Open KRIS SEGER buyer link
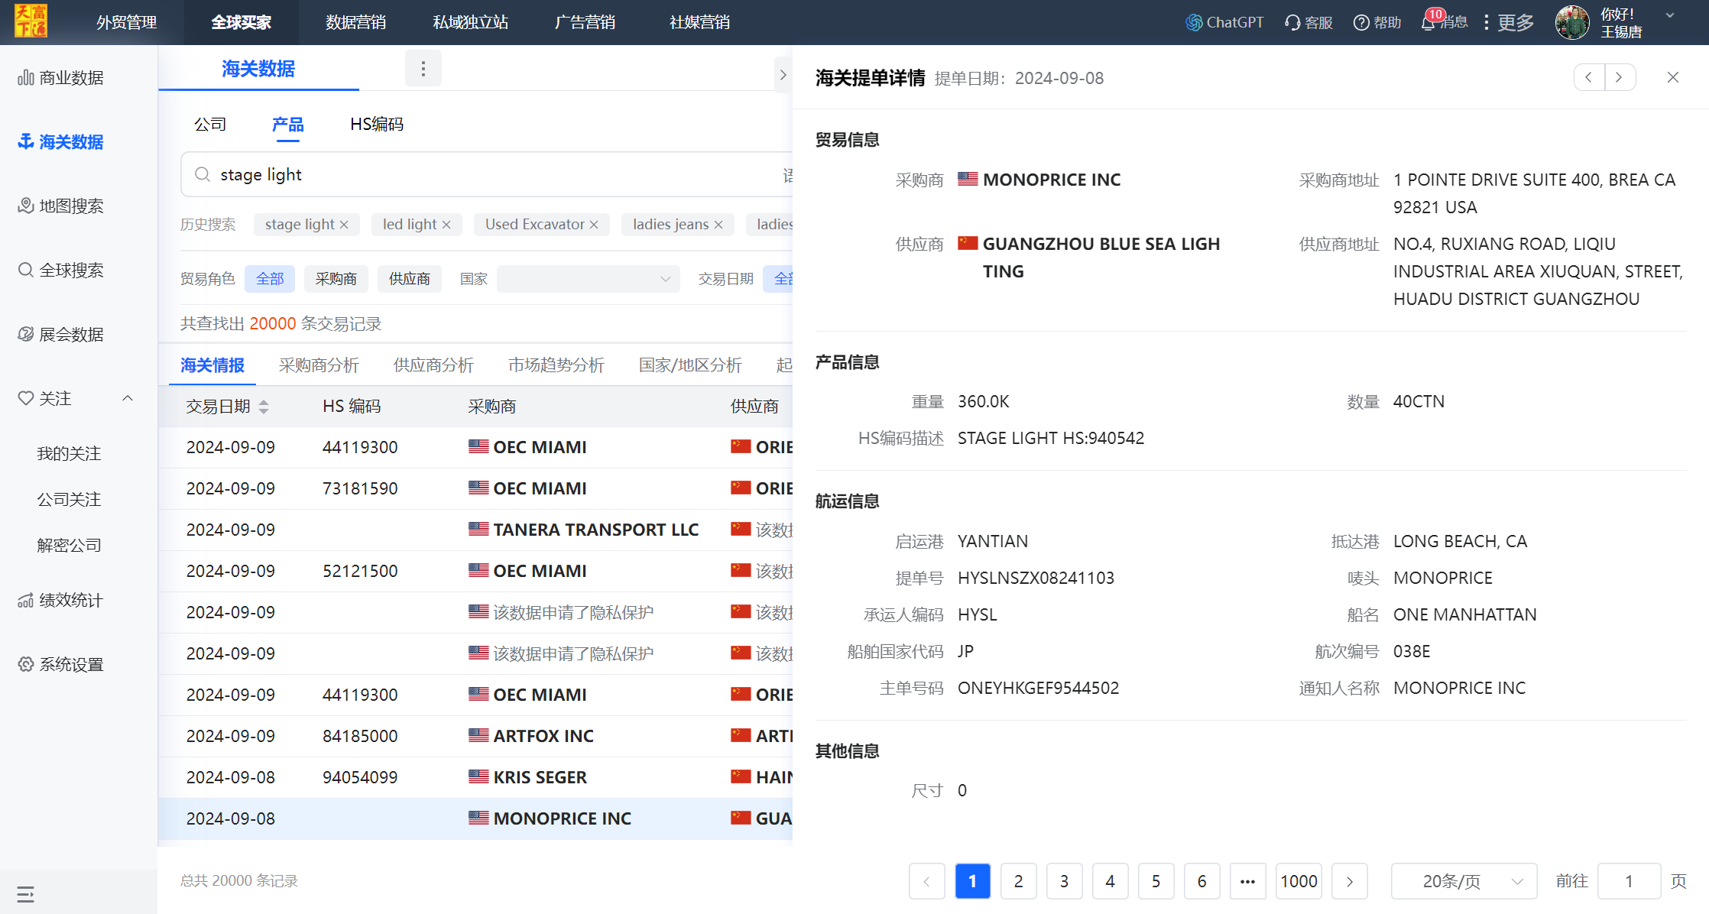The height and width of the screenshot is (914, 1709). (x=540, y=777)
